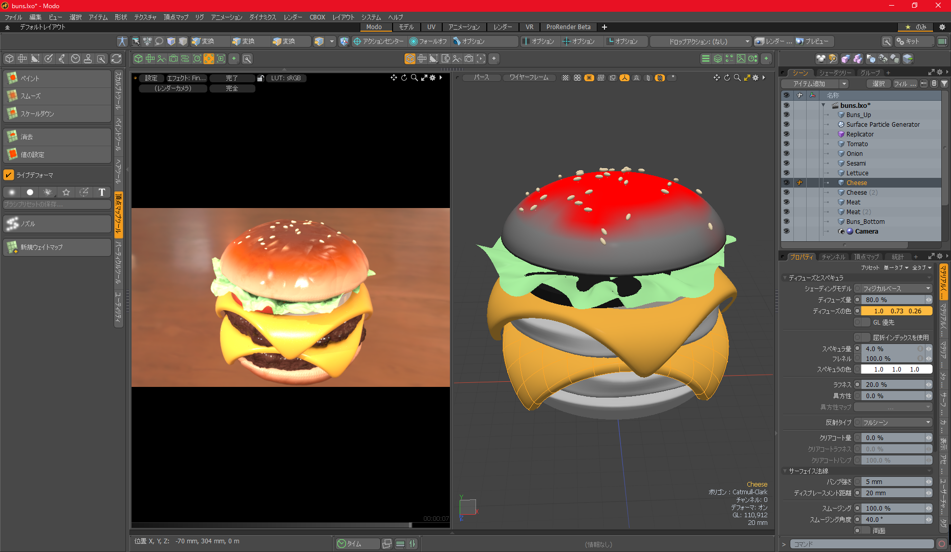Image resolution: width=951 pixels, height=552 pixels.
Task: Click the Specular Color swatch
Action: pos(896,369)
